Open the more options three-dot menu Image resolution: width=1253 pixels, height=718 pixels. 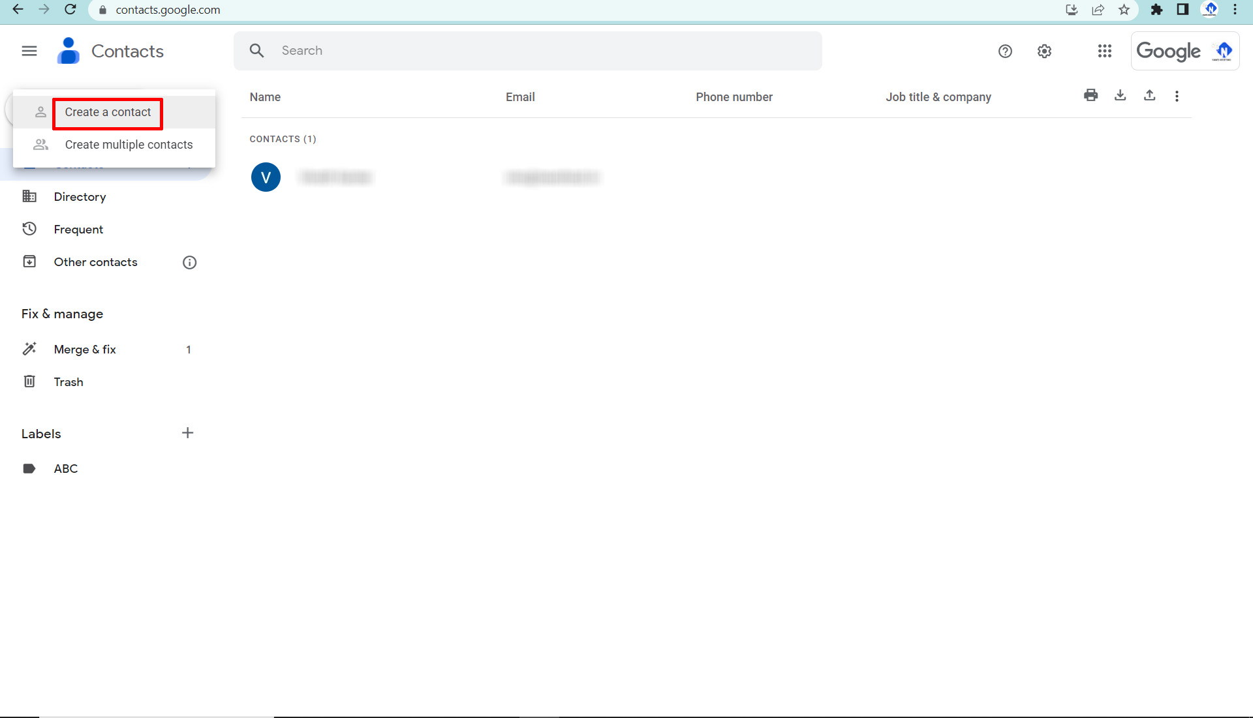coord(1177,96)
